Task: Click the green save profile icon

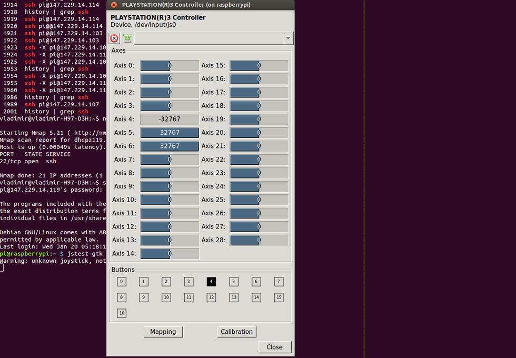Action: click(x=127, y=38)
